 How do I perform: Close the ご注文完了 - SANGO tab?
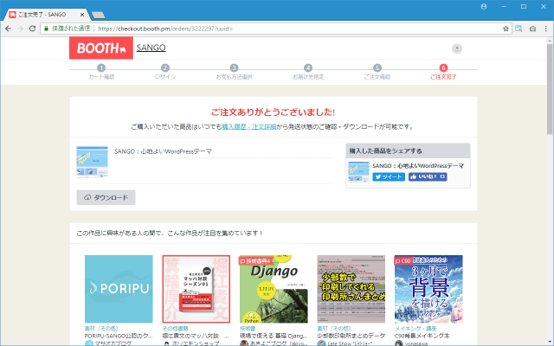point(82,15)
